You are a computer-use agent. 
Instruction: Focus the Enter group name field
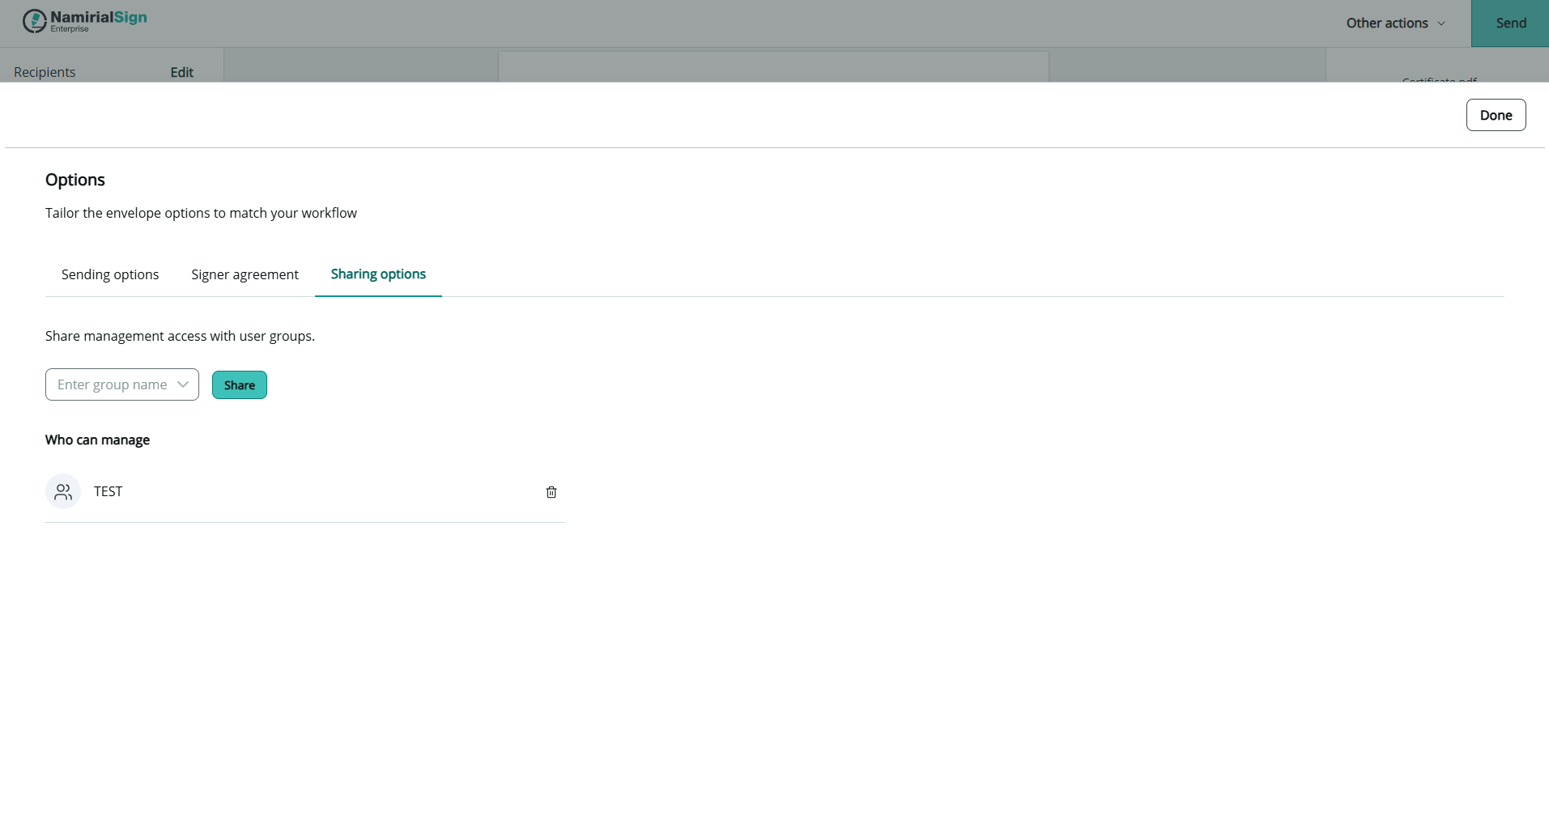tap(112, 384)
